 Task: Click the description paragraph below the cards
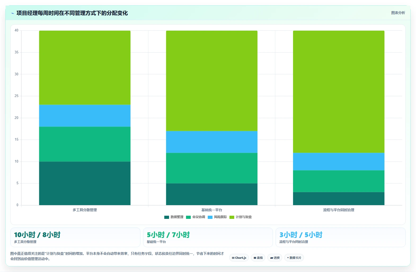click(x=117, y=256)
